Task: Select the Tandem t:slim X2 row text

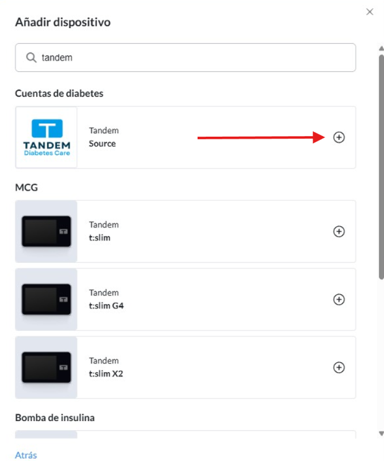Action: [x=106, y=367]
